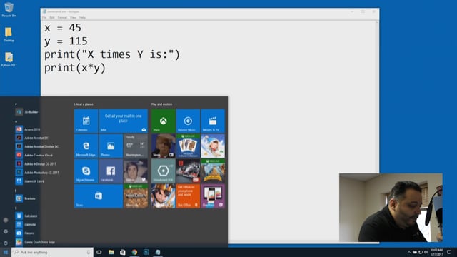Open the Mail tile
The width and height of the screenshot is (457, 257).
click(x=124, y=121)
